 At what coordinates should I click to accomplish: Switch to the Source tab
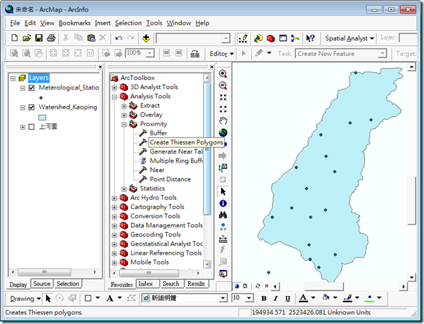41,284
